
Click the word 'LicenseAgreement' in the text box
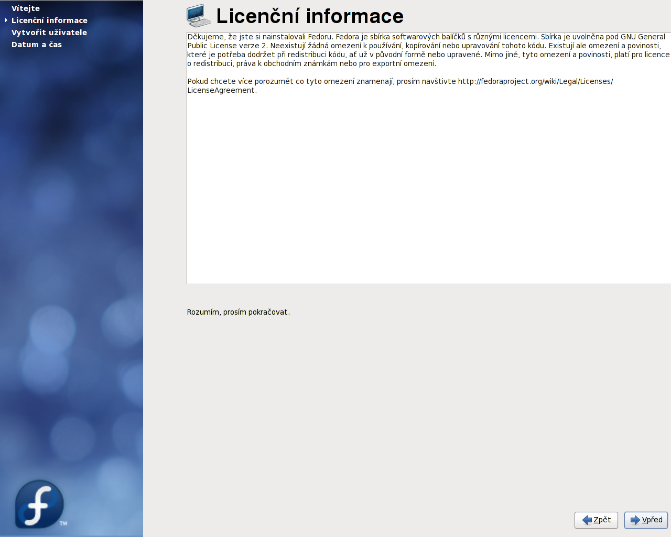pyautogui.click(x=221, y=90)
